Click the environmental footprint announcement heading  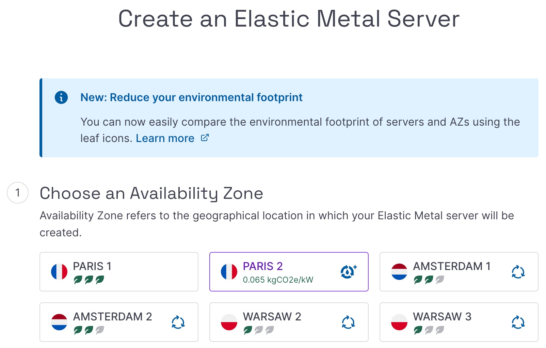point(191,97)
